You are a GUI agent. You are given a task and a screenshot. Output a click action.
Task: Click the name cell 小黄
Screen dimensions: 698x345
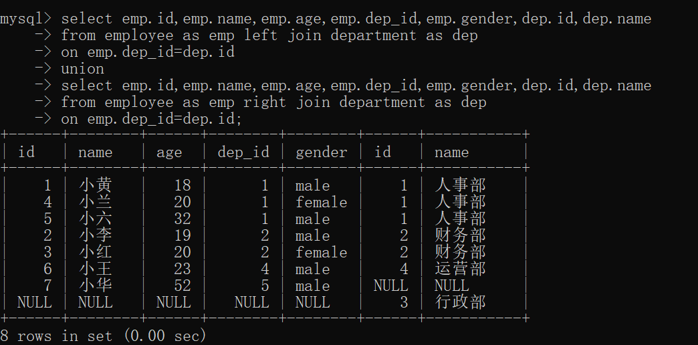point(95,185)
